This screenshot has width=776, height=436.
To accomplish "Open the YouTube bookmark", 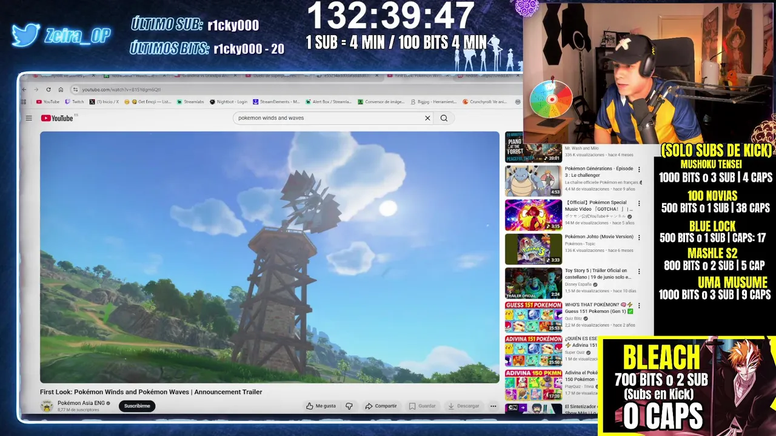I will pyautogui.click(x=48, y=102).
